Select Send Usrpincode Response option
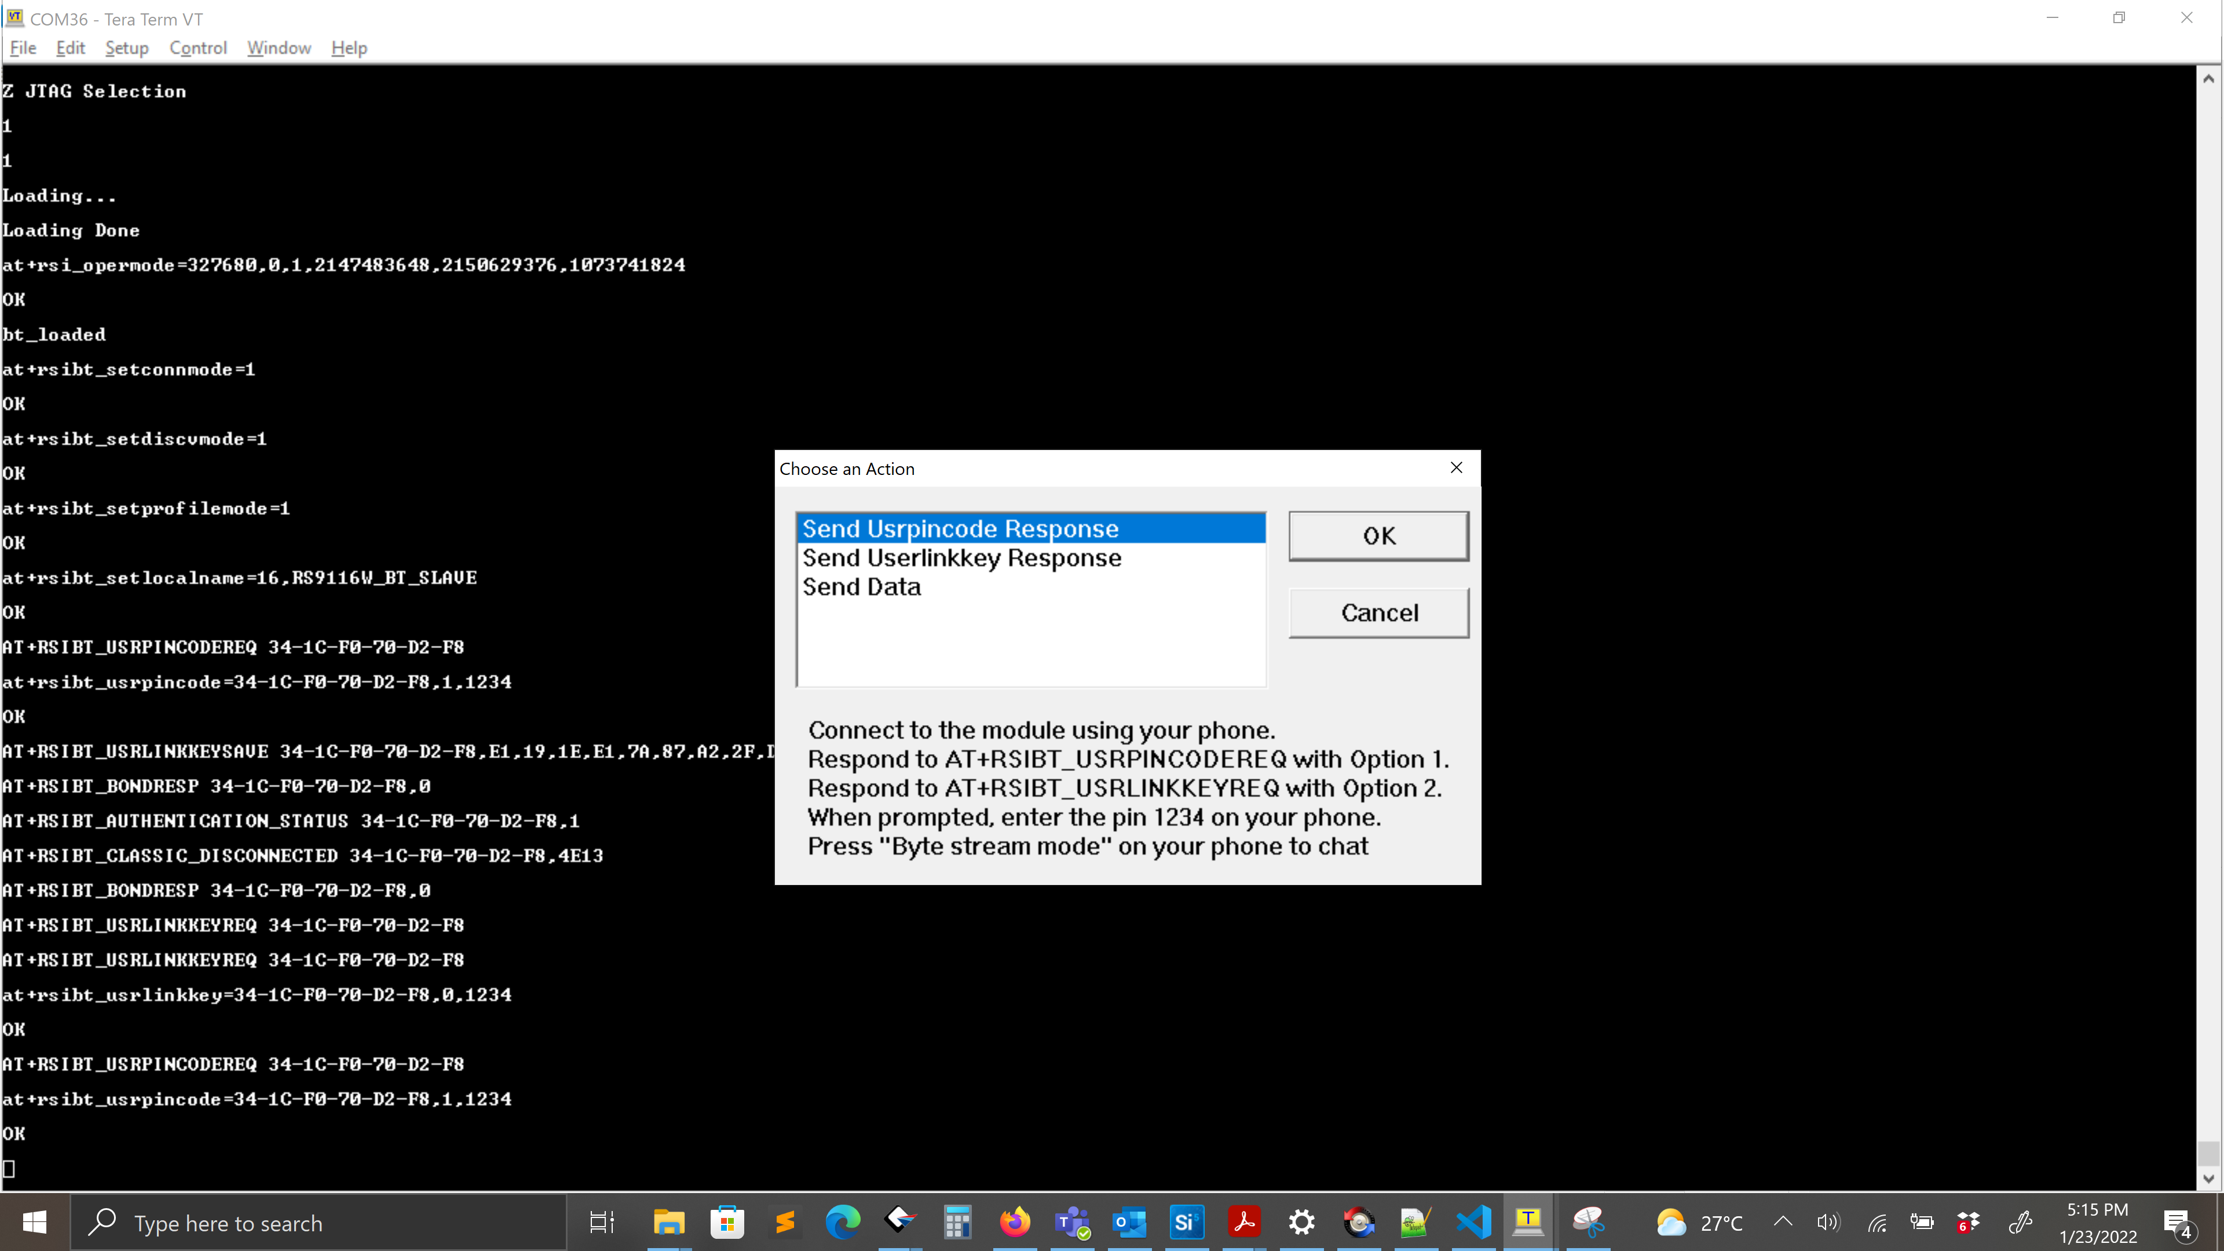The height and width of the screenshot is (1251, 2224). point(960,528)
